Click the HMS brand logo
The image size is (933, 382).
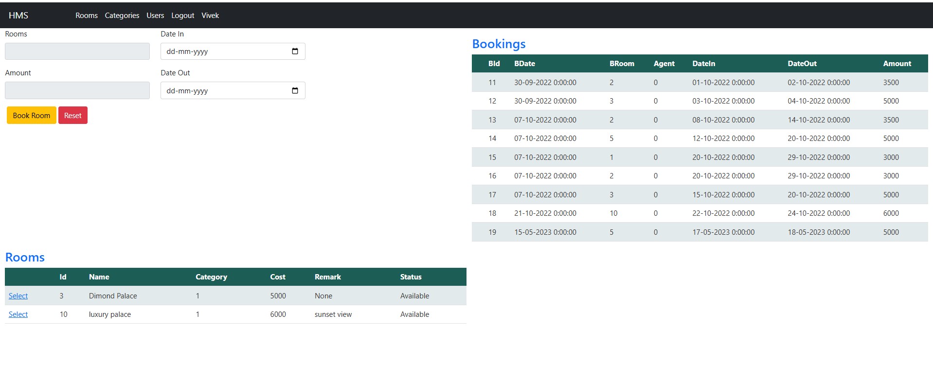point(18,16)
